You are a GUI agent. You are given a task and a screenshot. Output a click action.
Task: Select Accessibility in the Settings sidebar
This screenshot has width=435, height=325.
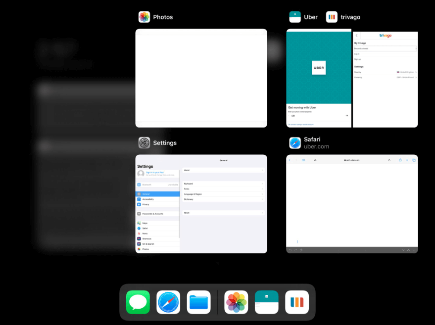tap(157, 199)
